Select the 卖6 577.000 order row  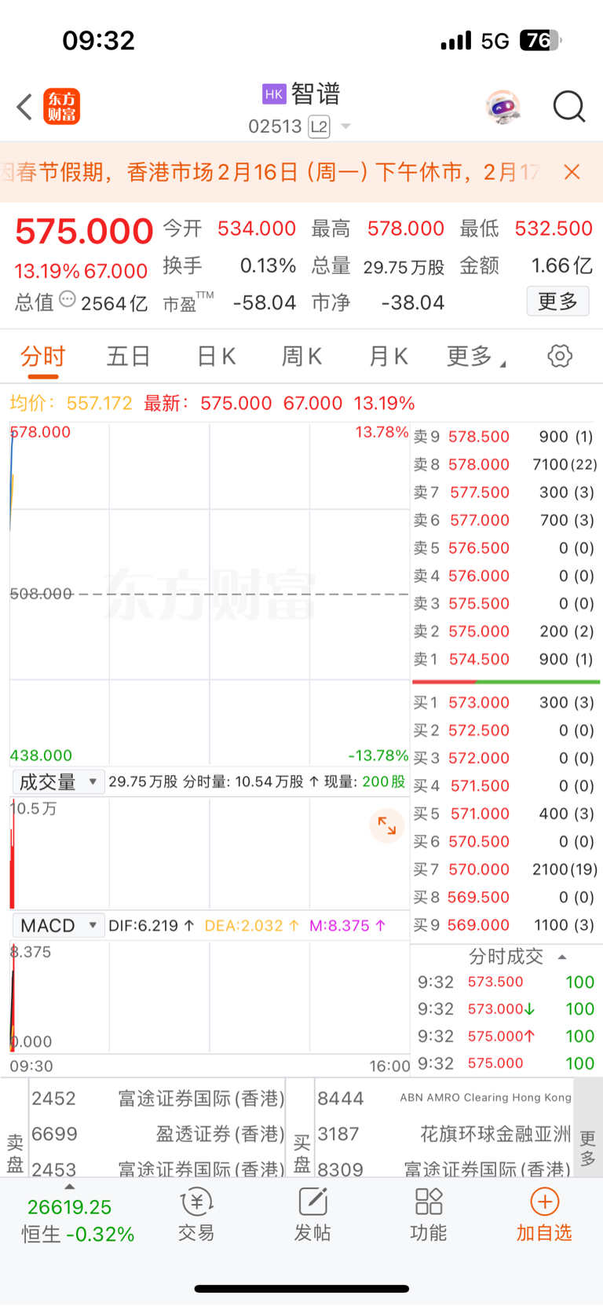[505, 520]
